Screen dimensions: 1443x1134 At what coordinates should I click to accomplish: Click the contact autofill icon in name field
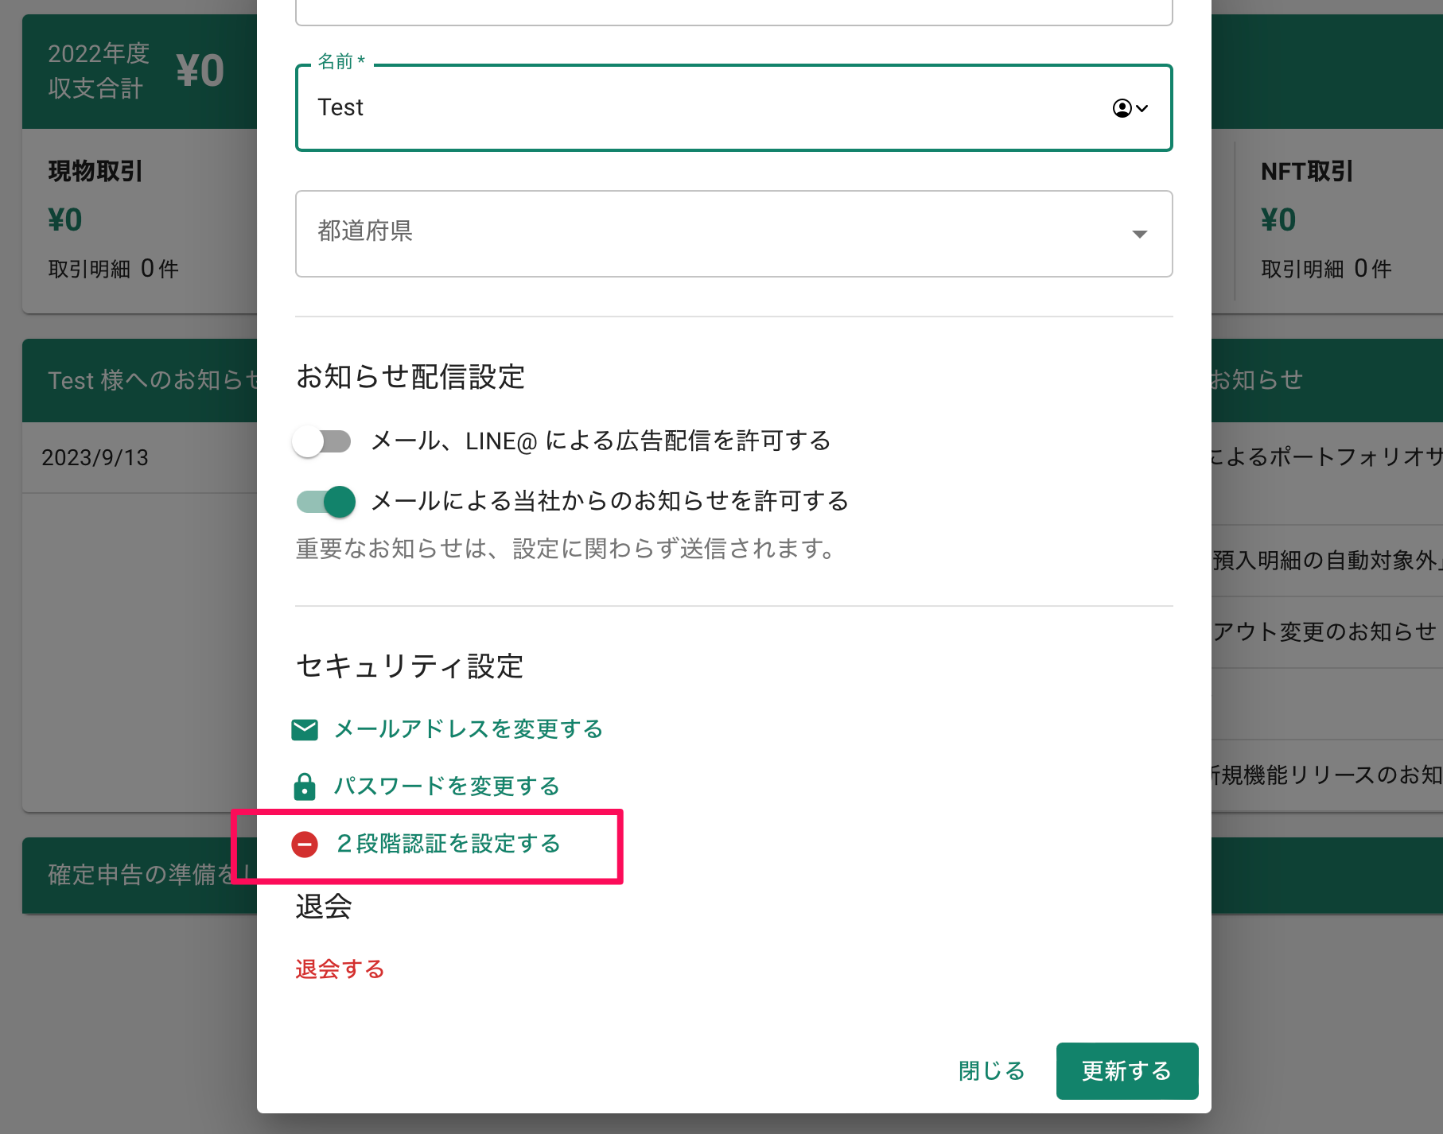pos(1129,108)
